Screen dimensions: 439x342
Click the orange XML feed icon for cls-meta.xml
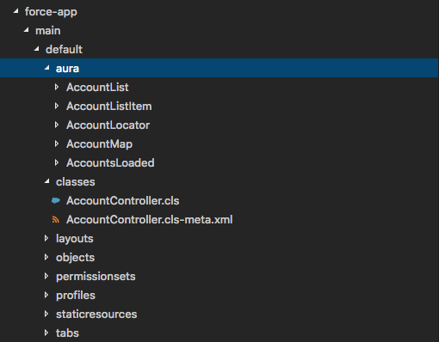tap(56, 219)
